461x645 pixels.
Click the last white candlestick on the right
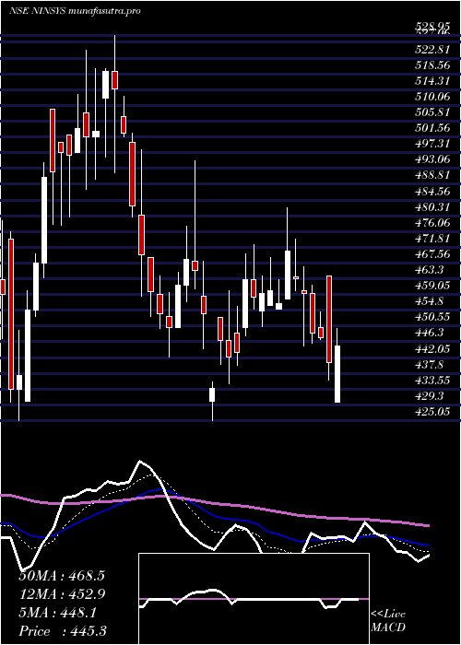point(337,374)
